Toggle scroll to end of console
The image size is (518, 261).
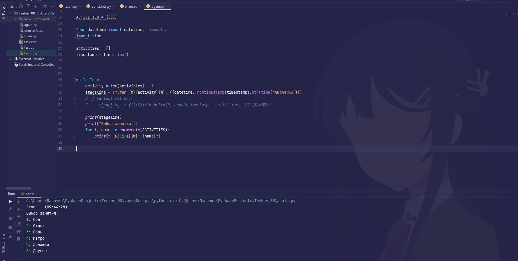(19, 224)
